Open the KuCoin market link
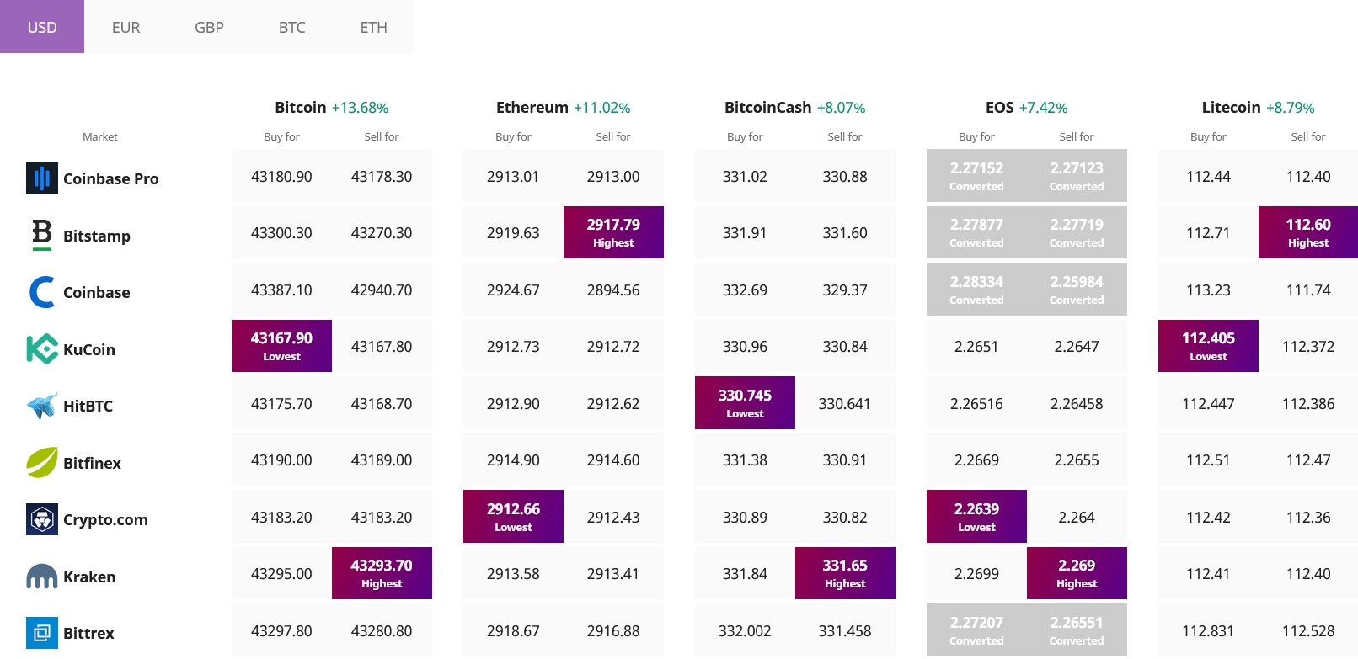This screenshot has height=659, width=1358. [89, 349]
